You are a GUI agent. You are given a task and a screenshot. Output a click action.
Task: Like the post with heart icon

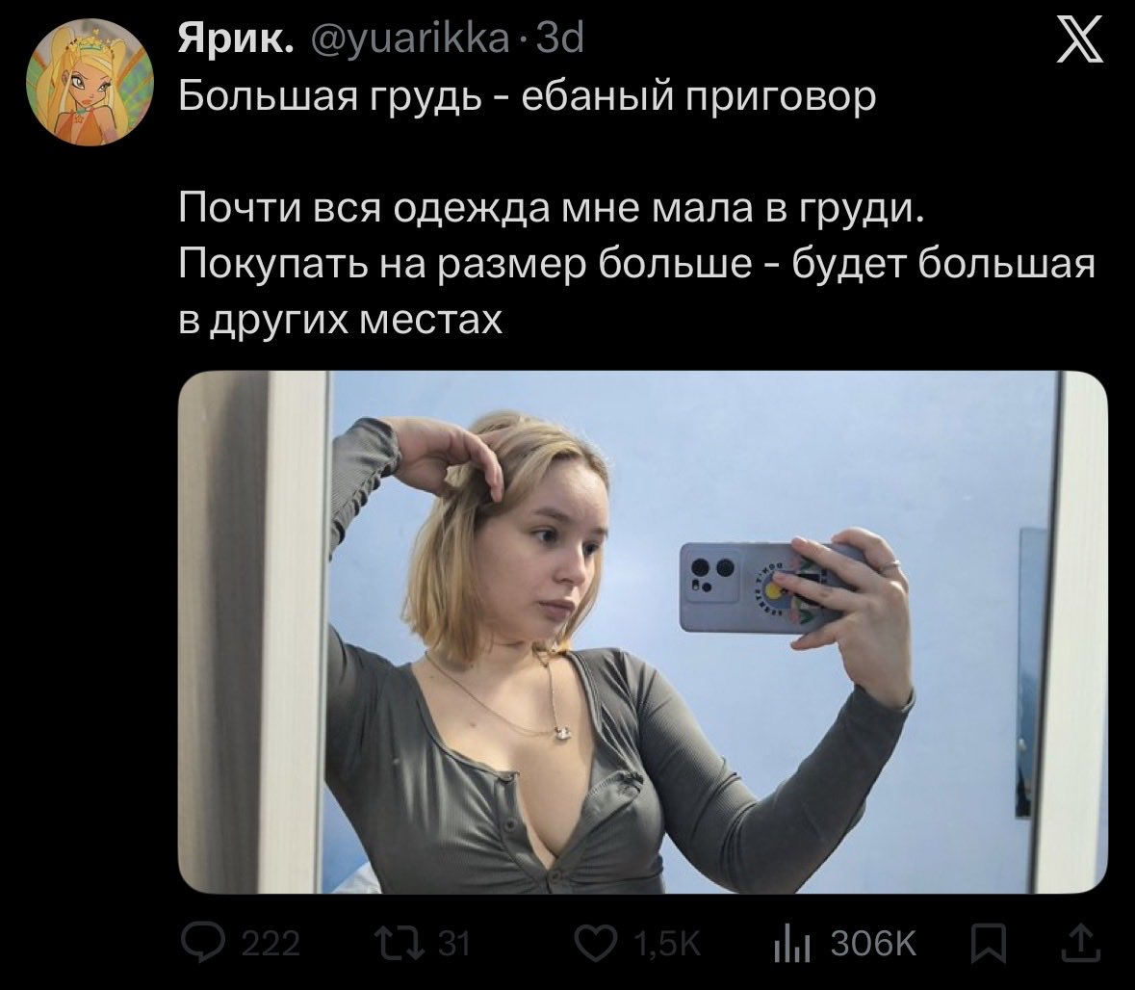pos(595,944)
